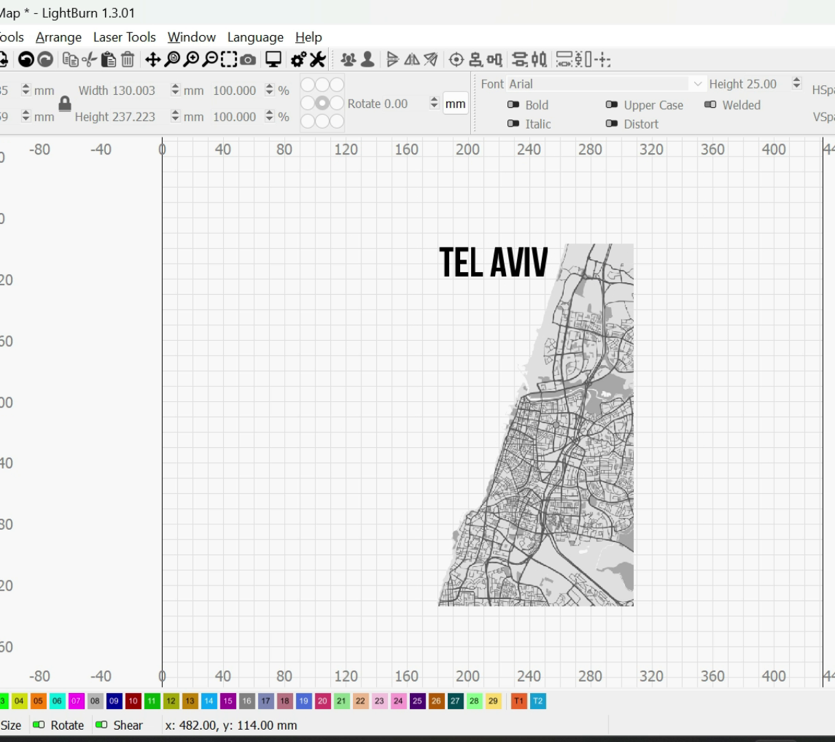Screen dimensions: 835x742
Task: Select the dark red layer 10 swatch
Action: (x=133, y=701)
